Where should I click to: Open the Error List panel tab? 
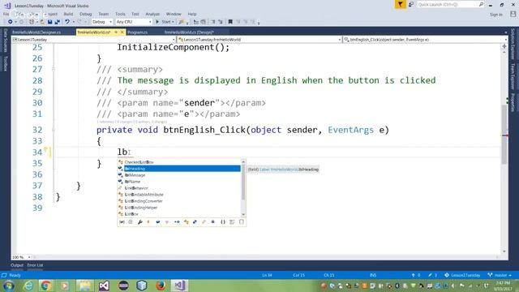35,265
